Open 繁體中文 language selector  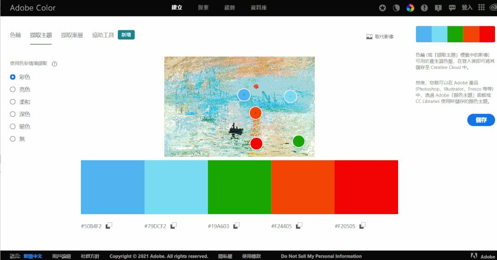click(33, 256)
